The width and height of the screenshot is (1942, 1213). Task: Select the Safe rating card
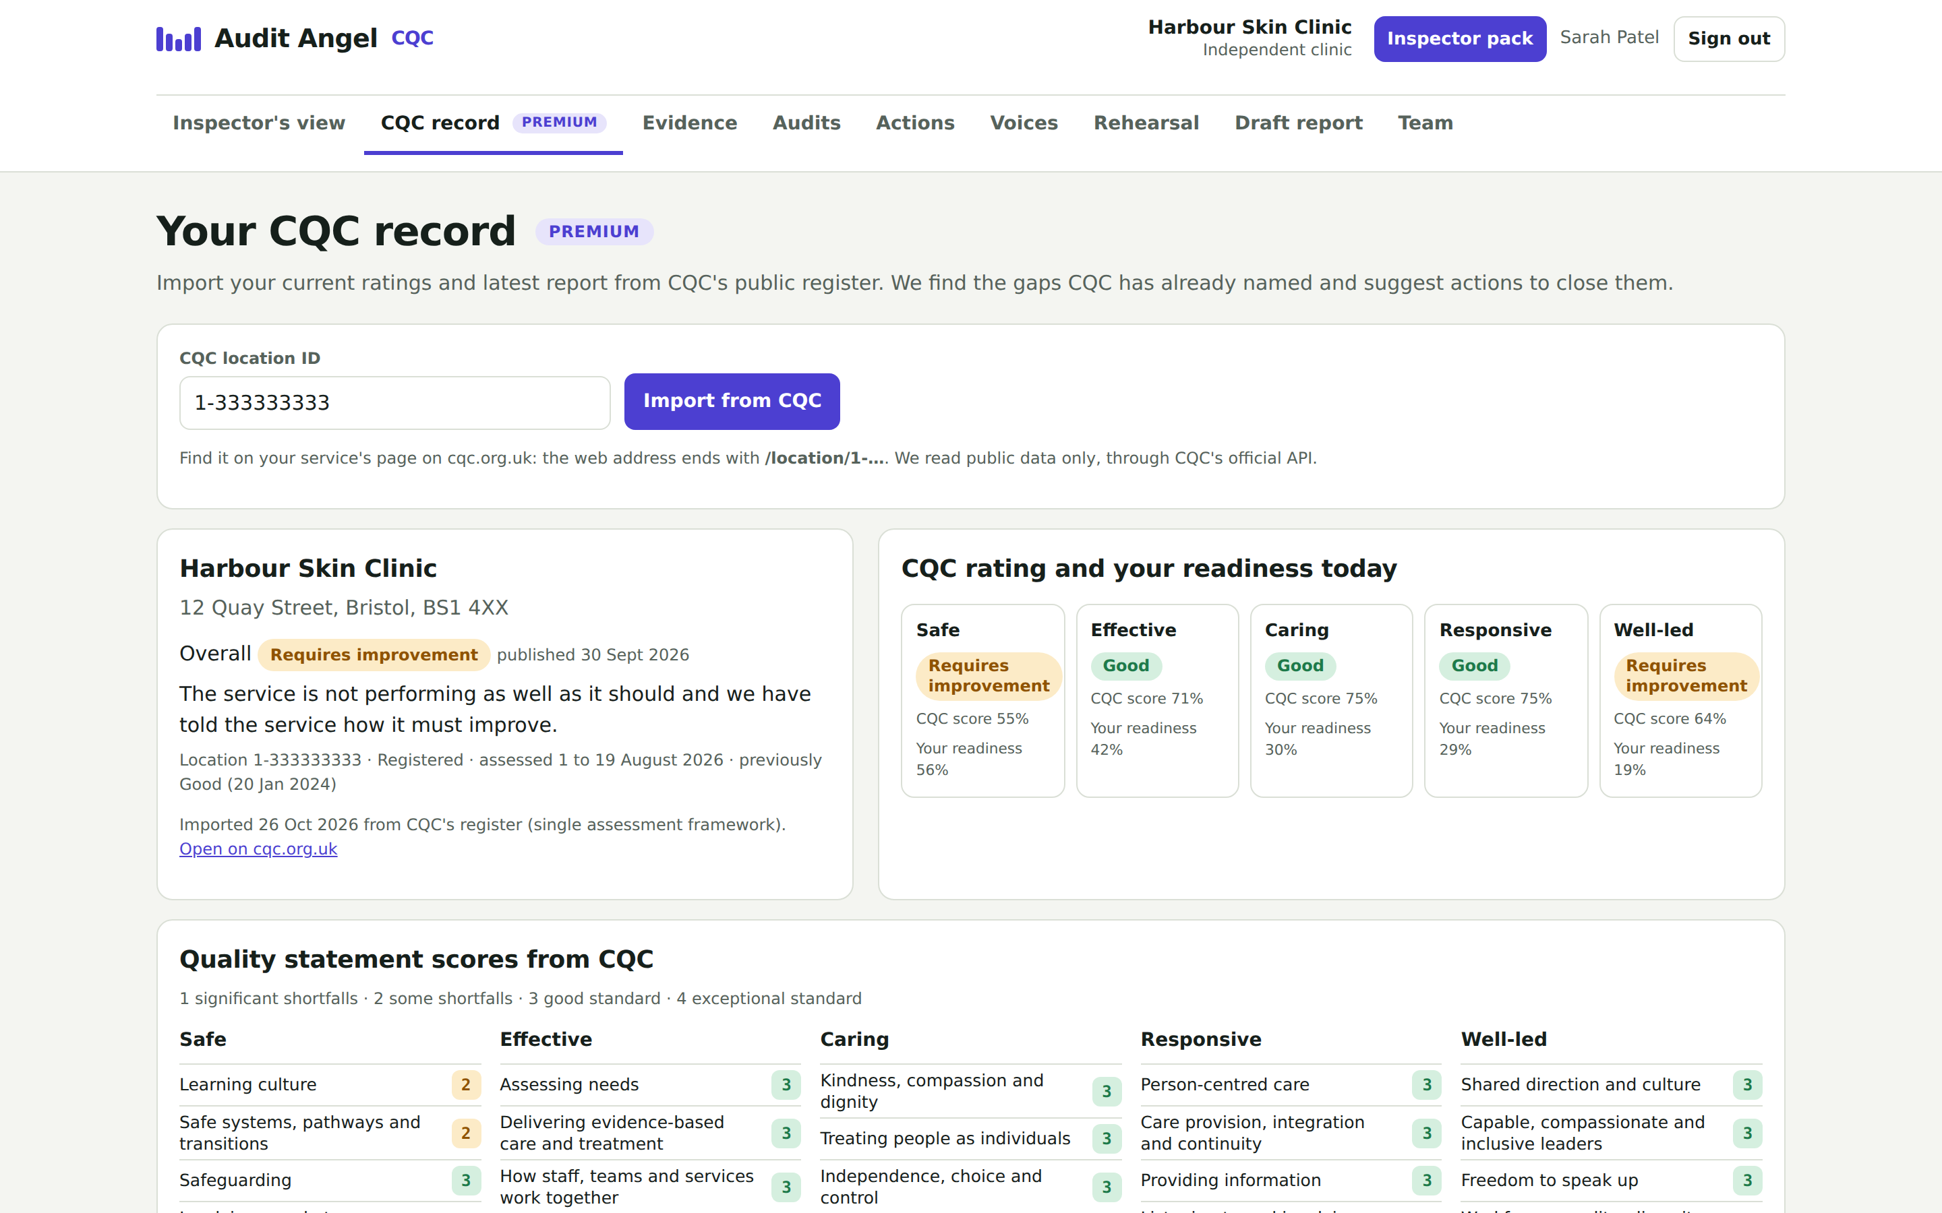coord(983,700)
